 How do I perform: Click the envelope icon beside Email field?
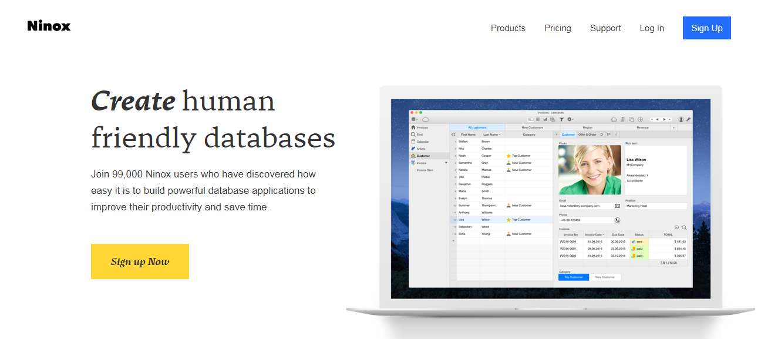click(x=617, y=206)
